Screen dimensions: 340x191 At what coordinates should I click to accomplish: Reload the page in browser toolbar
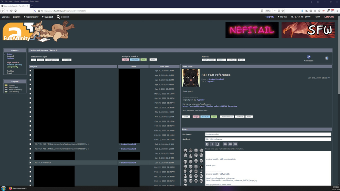click(x=11, y=11)
